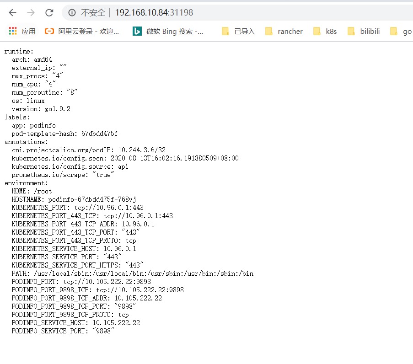413x364 pixels.
Task: Click the pod-template-hash label line
Action: (64, 134)
